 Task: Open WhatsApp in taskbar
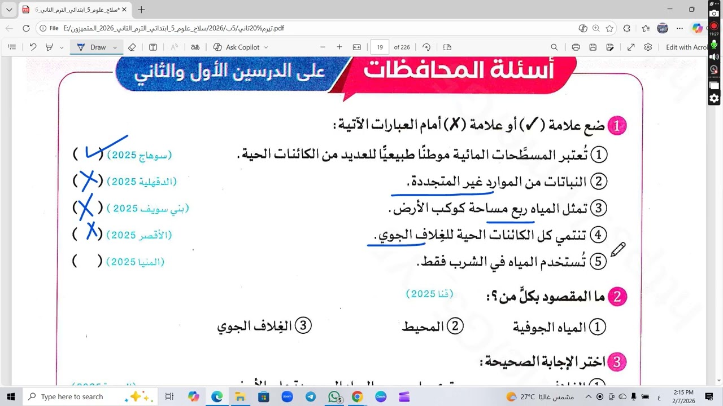tap(334, 397)
